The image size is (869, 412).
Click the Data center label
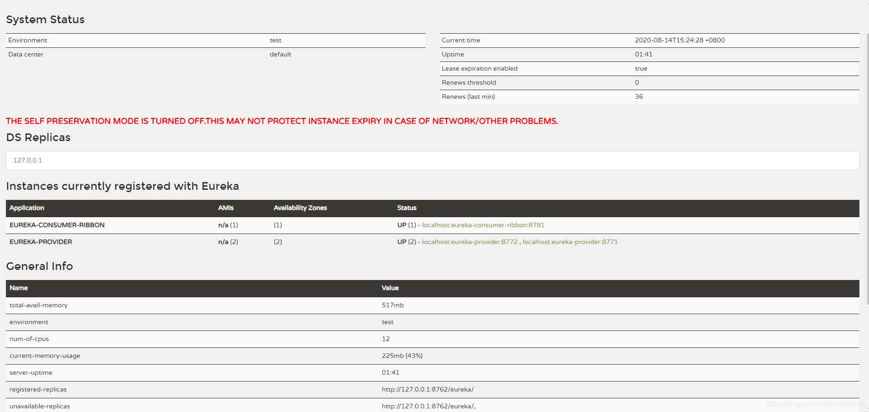(26, 54)
